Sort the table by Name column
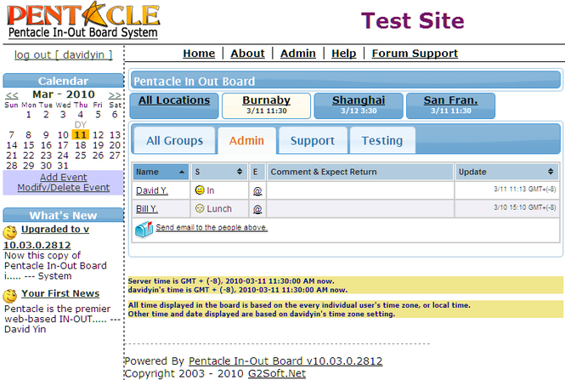The height and width of the screenshot is (380, 565). tap(161, 172)
